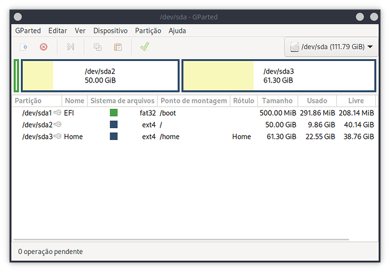This screenshot has height=272, width=390.
Task: Click the key icon beside /dev/sda1
Action: [57, 113]
